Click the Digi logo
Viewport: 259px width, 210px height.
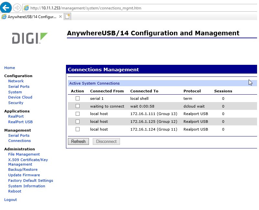point(30,38)
